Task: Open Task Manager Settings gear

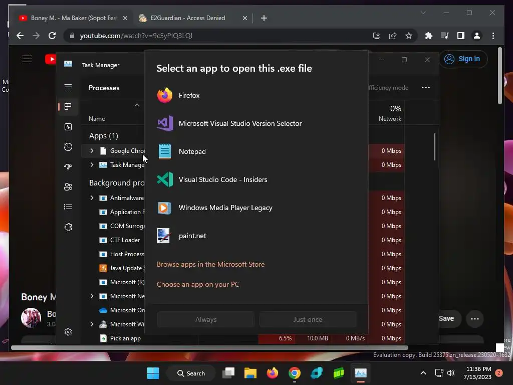Action: click(x=68, y=332)
